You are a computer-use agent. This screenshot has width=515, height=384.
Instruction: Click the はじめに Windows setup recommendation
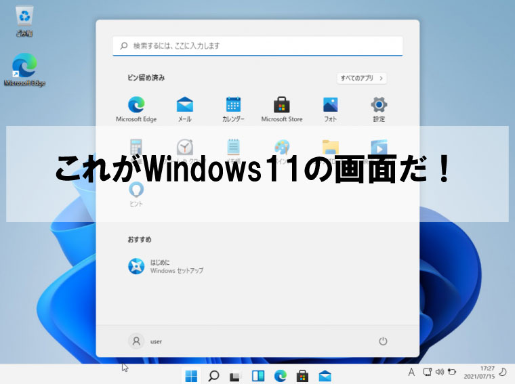pyautogui.click(x=165, y=266)
